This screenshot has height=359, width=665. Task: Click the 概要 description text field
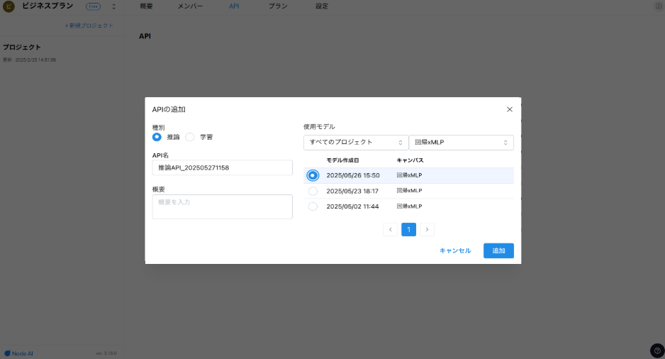coord(222,206)
